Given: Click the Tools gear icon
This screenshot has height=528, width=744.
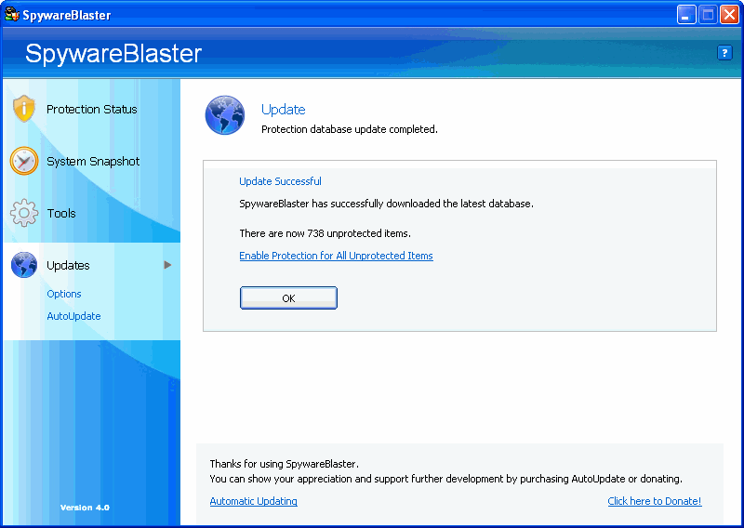Looking at the screenshot, I should (24, 213).
